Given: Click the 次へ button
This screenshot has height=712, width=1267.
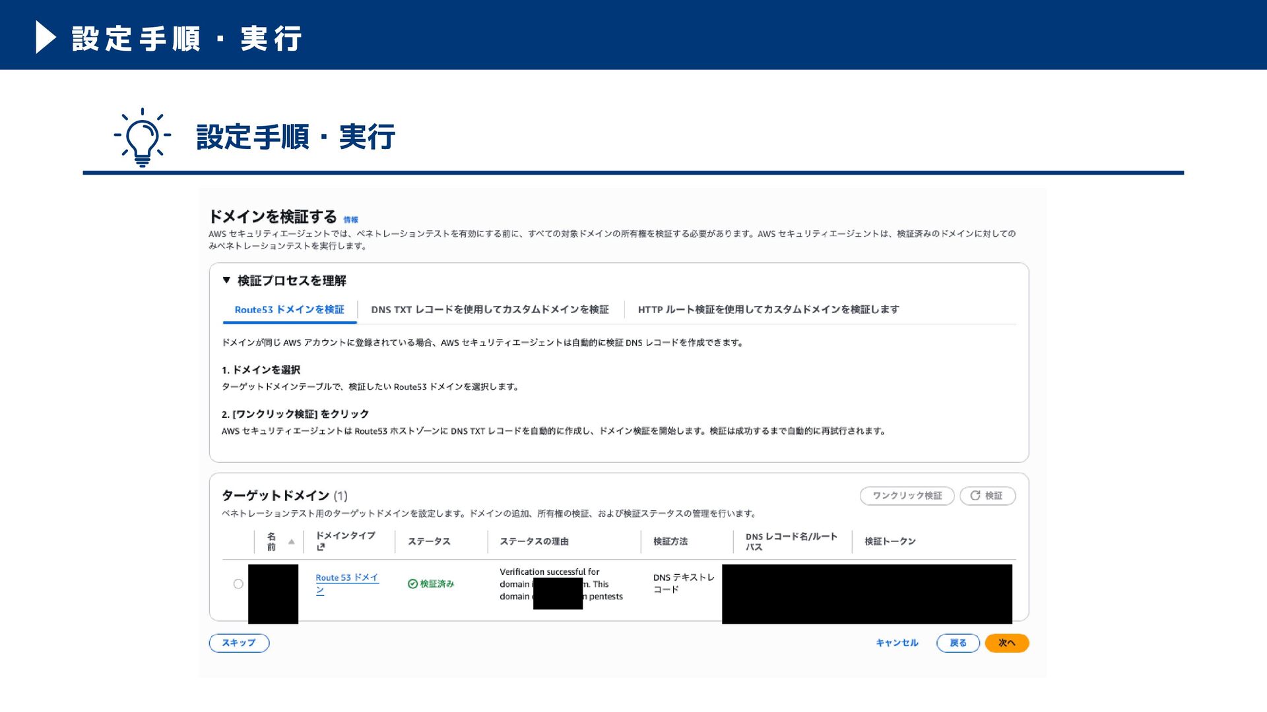Looking at the screenshot, I should pos(1007,643).
